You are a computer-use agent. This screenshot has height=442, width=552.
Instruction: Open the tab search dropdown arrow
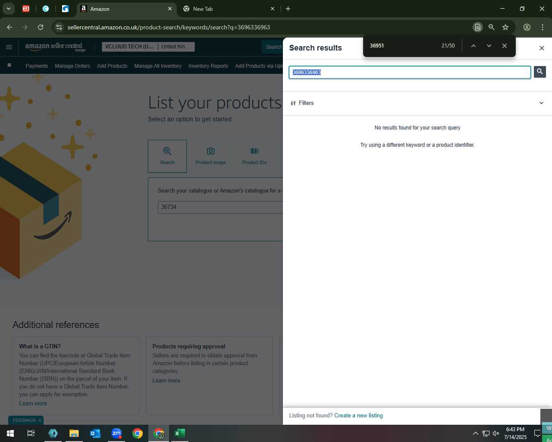tap(8, 9)
